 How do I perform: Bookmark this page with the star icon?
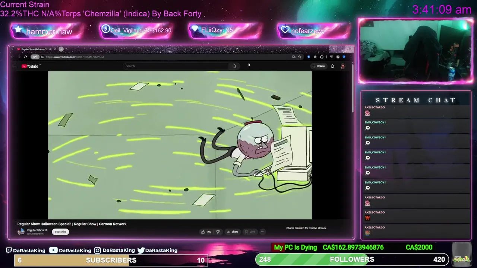click(x=300, y=57)
